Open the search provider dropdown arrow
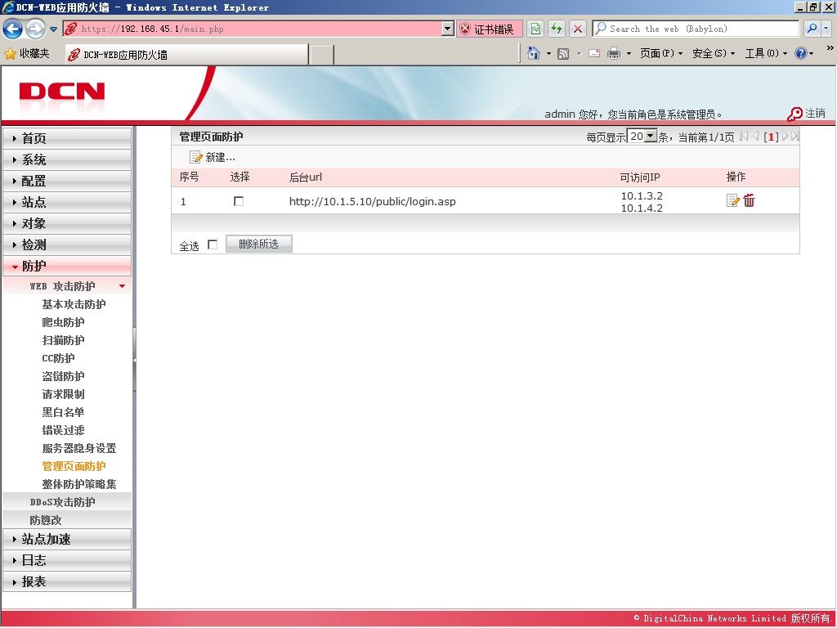The height and width of the screenshot is (628, 837). click(x=826, y=29)
